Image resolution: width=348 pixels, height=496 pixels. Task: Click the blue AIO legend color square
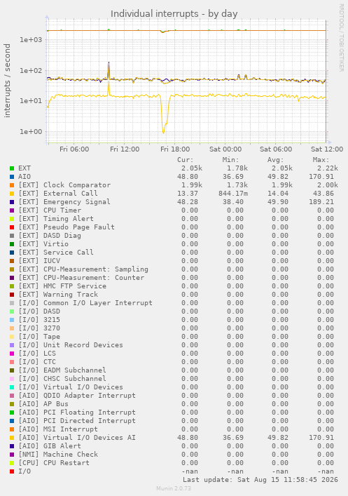click(x=12, y=177)
